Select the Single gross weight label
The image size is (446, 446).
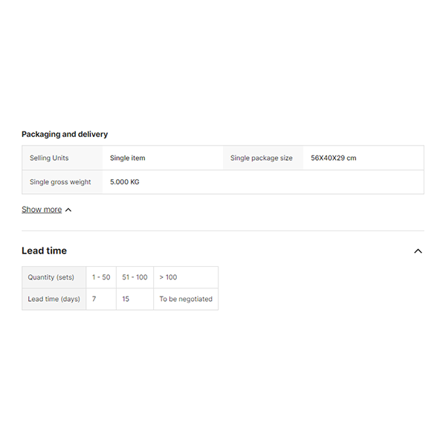point(60,182)
